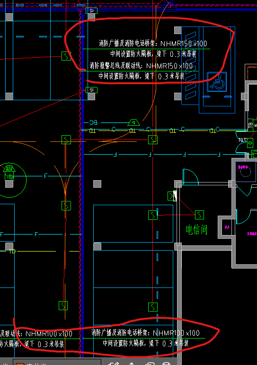Viewport: 257px width, 365px height.
Task: Select the green TB box
Action: tap(250, 125)
